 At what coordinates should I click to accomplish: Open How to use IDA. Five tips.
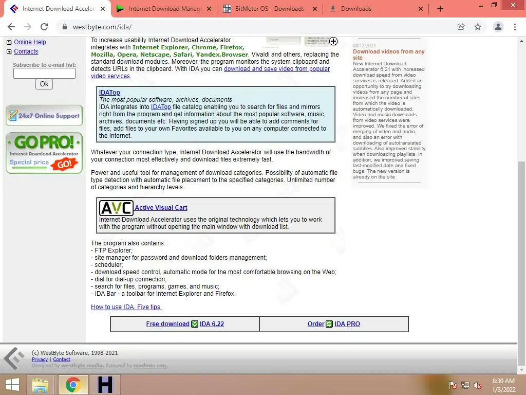pyautogui.click(x=126, y=307)
